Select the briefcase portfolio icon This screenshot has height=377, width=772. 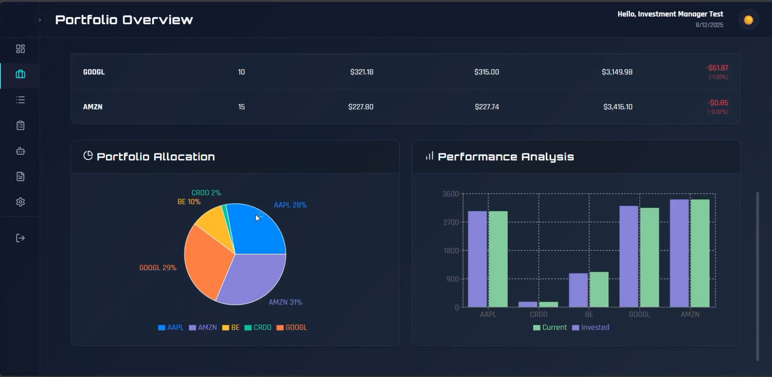click(20, 74)
